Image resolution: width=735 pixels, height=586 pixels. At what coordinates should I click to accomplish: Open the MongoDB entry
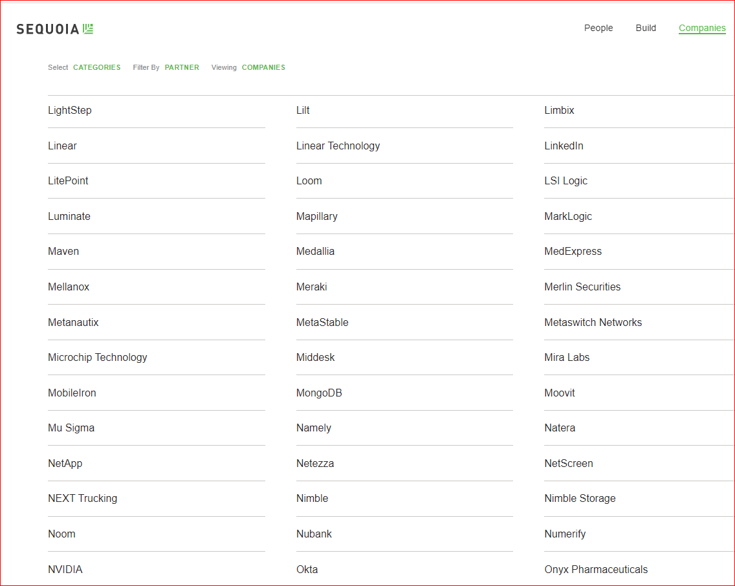point(319,393)
